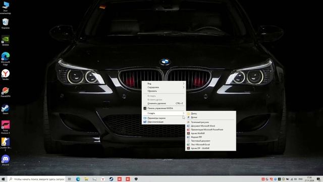Create a new Папку from the submenu
This screenshot has height=182, width=323.
tap(210, 113)
